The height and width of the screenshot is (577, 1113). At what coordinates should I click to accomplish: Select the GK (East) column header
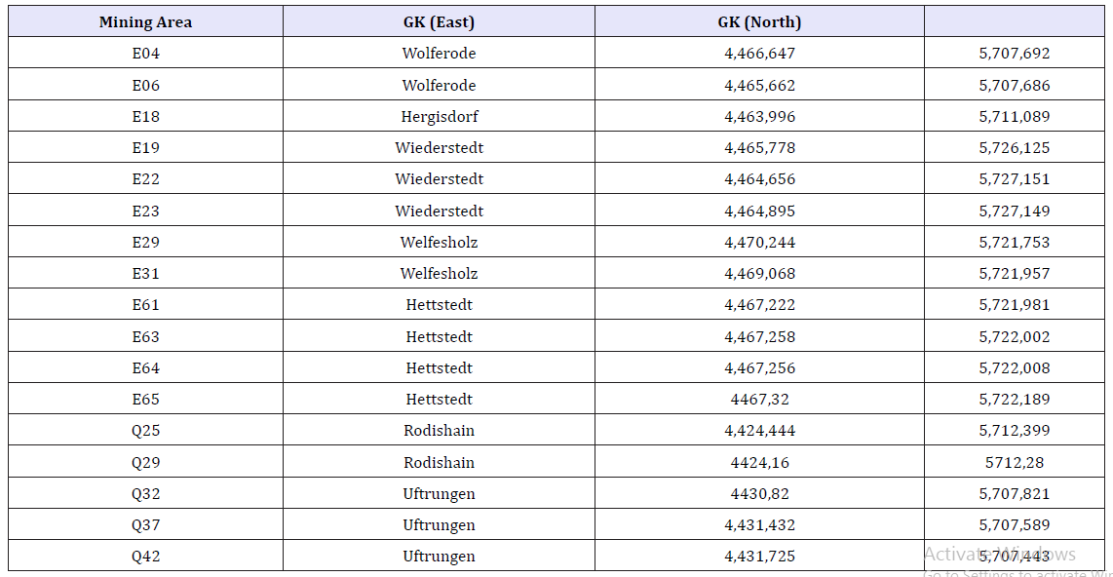coord(439,22)
